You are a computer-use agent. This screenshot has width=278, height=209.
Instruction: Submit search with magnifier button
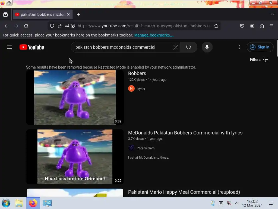189,47
